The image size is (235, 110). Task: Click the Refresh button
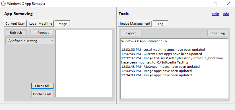coord(16,33)
